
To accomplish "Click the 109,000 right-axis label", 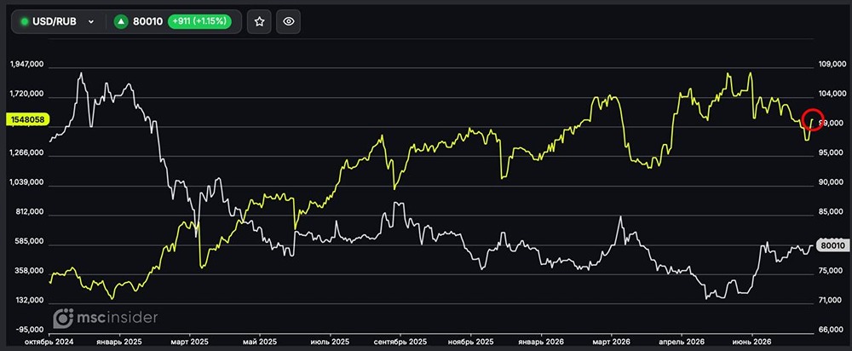I will 832,64.
